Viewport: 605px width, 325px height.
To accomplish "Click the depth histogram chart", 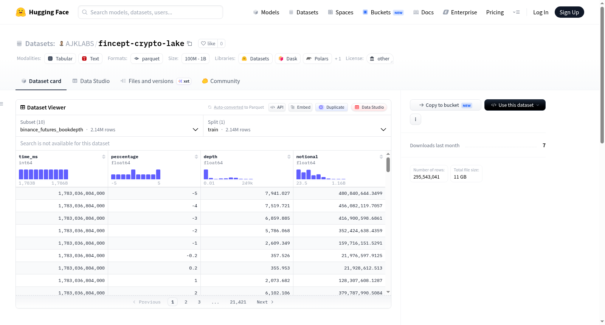I will point(228,174).
